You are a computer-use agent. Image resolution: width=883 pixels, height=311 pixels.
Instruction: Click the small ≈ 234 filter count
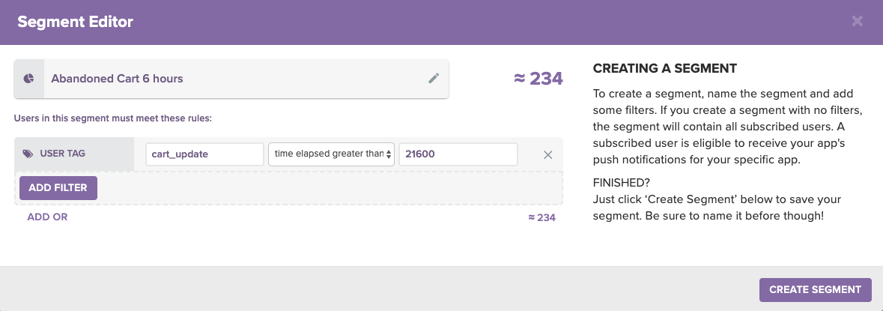click(x=541, y=217)
